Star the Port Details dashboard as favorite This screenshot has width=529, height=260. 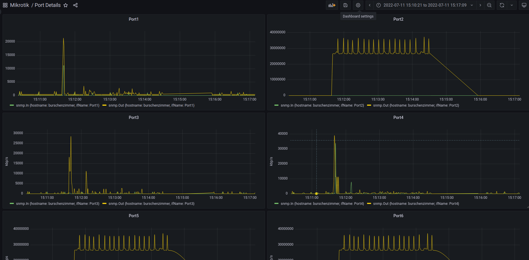pyautogui.click(x=66, y=5)
